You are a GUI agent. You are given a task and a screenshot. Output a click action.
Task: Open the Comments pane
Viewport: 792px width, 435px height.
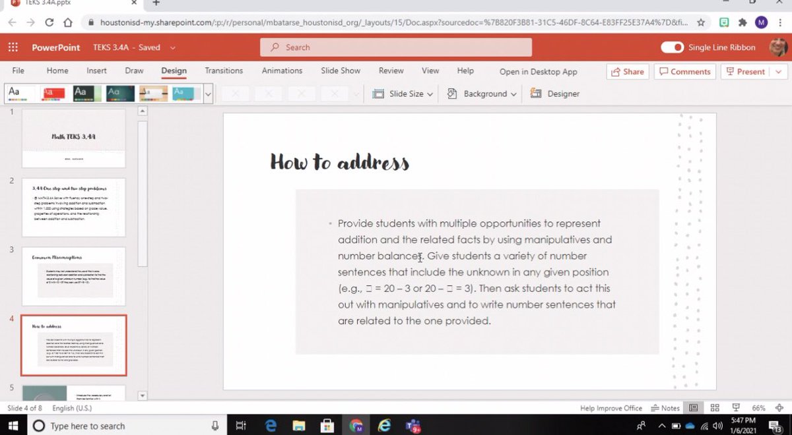pos(685,72)
